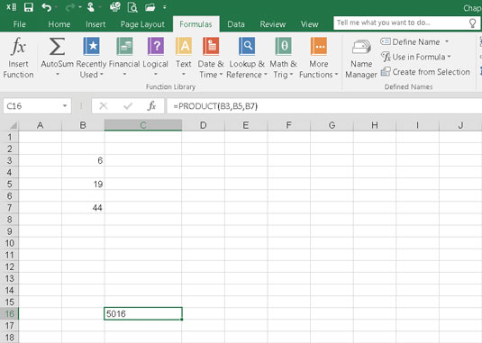
Task: Click the Undo arrow icon
Action: coord(47,7)
